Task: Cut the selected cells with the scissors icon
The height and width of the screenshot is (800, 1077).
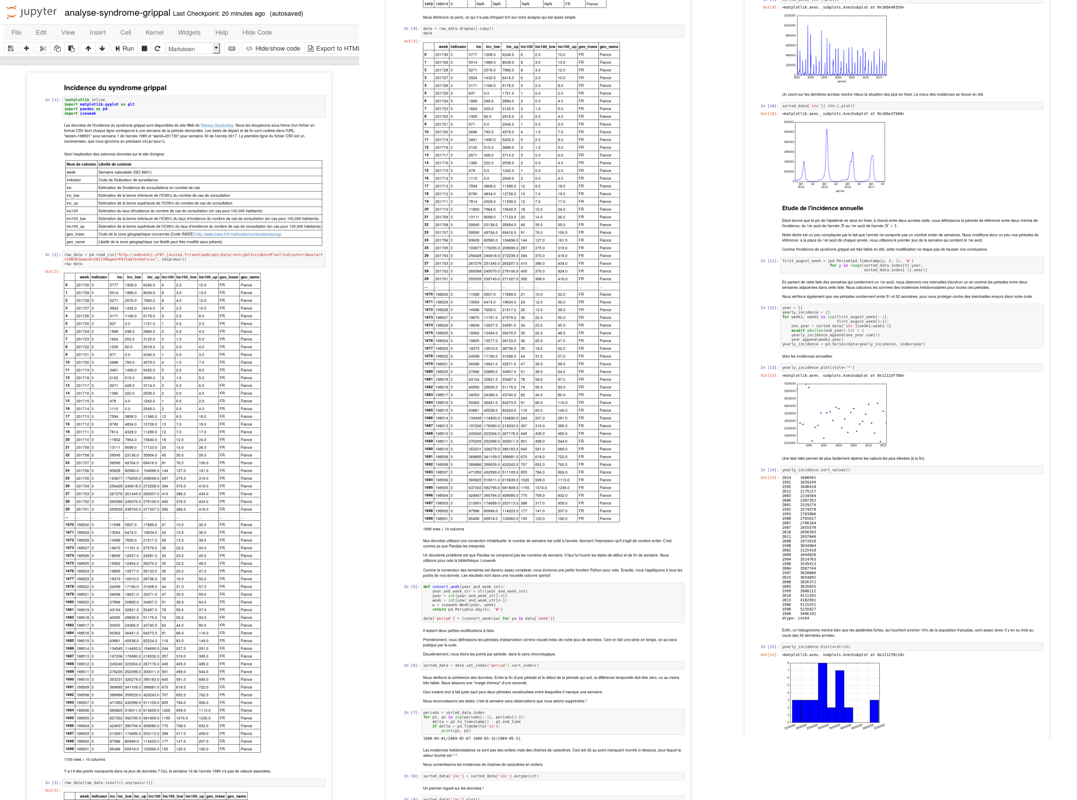Action: coord(43,48)
